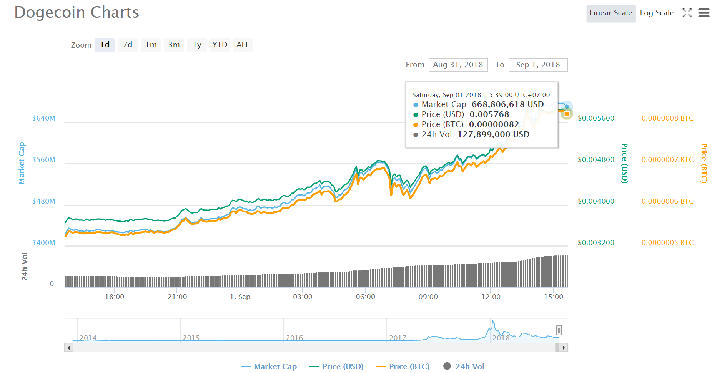Image resolution: width=717 pixels, height=373 pixels.
Task: Click the $0.004800 price axis label
Action: pos(596,160)
